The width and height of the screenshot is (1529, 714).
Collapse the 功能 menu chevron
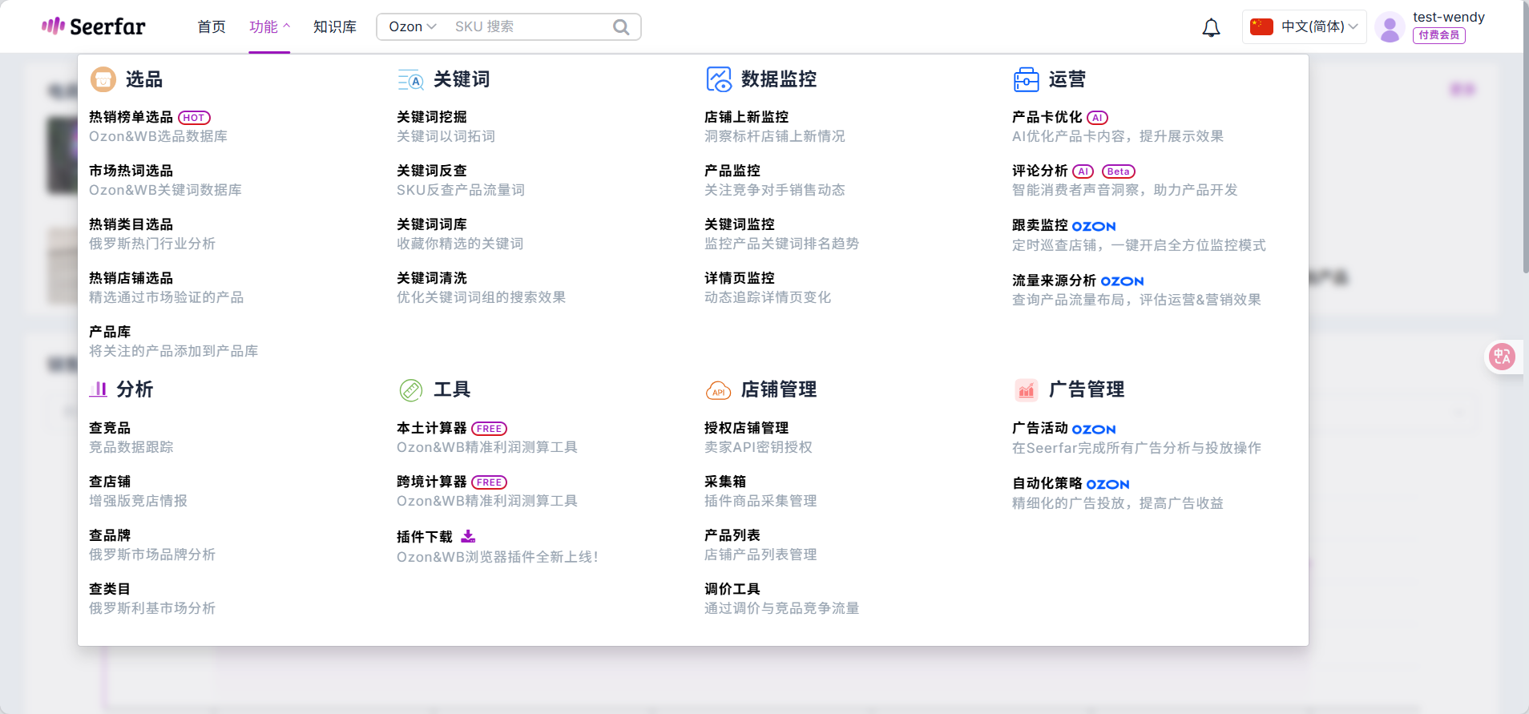pyautogui.click(x=287, y=26)
